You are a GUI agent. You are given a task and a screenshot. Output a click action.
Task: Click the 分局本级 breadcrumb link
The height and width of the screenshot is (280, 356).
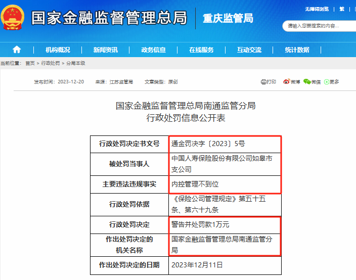[76, 63]
